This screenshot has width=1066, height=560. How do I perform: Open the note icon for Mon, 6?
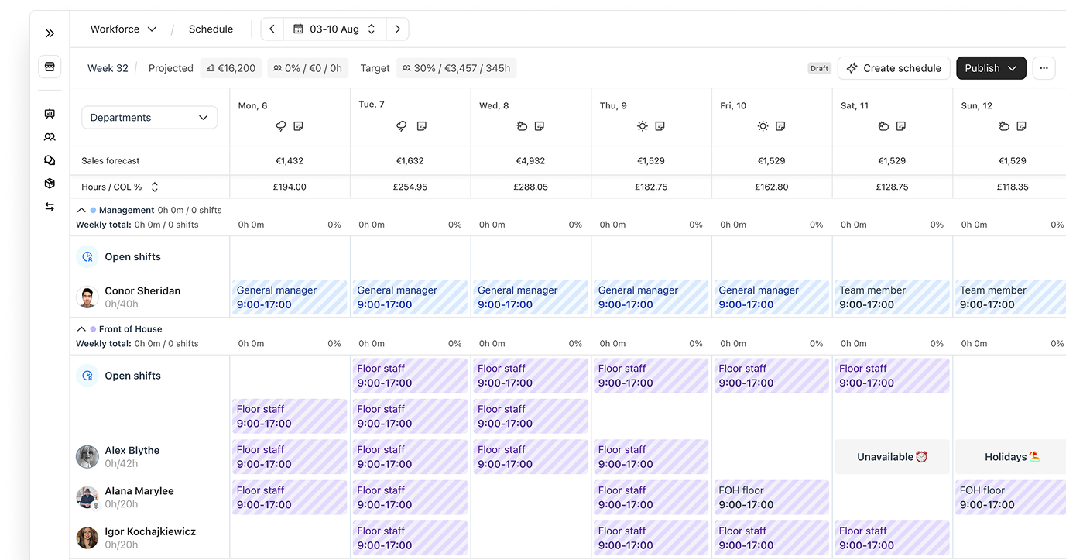point(299,126)
